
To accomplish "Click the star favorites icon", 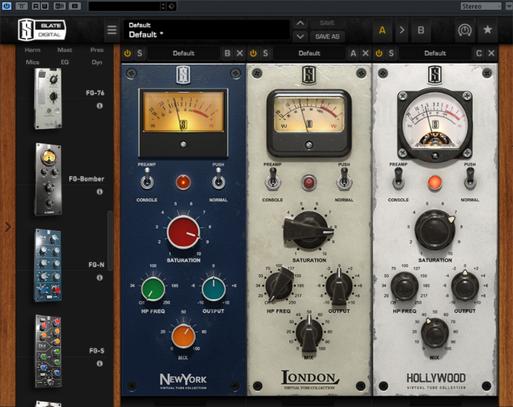I will [487, 30].
